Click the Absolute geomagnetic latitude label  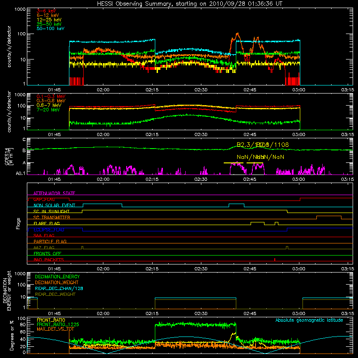[309, 320]
